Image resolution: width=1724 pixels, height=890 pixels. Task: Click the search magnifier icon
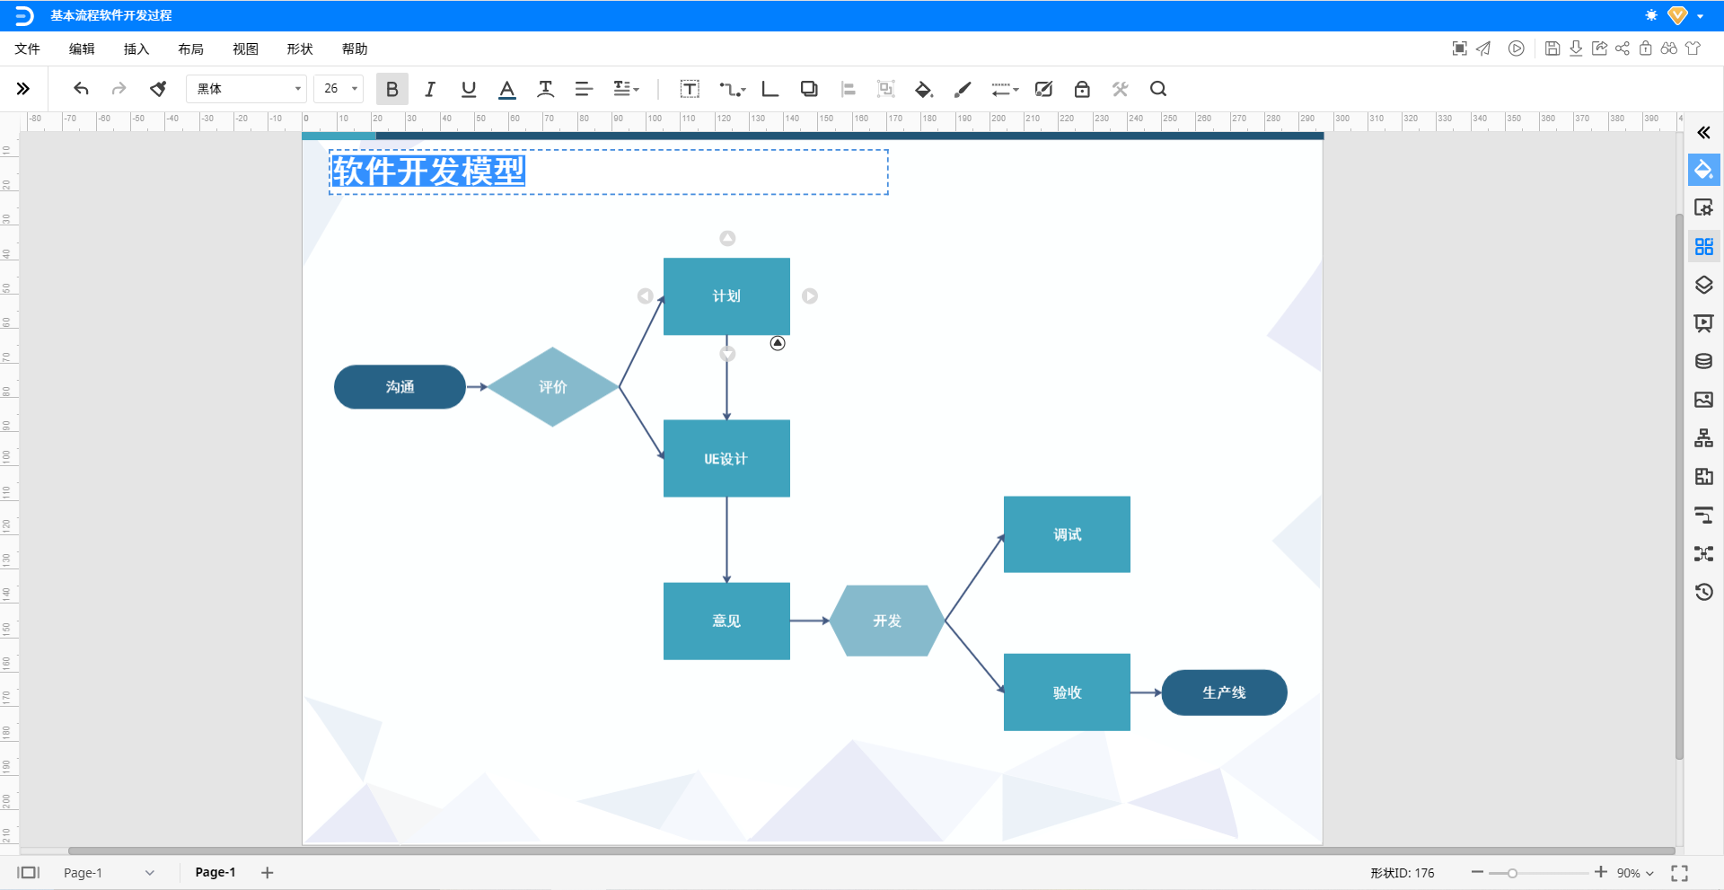click(x=1158, y=89)
